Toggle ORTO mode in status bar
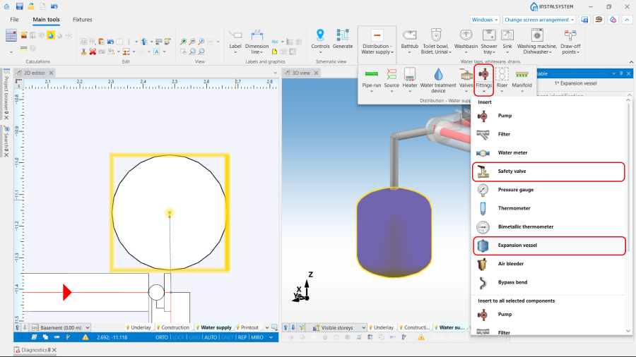 tap(162, 337)
